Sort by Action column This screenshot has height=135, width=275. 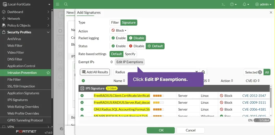point(227,81)
